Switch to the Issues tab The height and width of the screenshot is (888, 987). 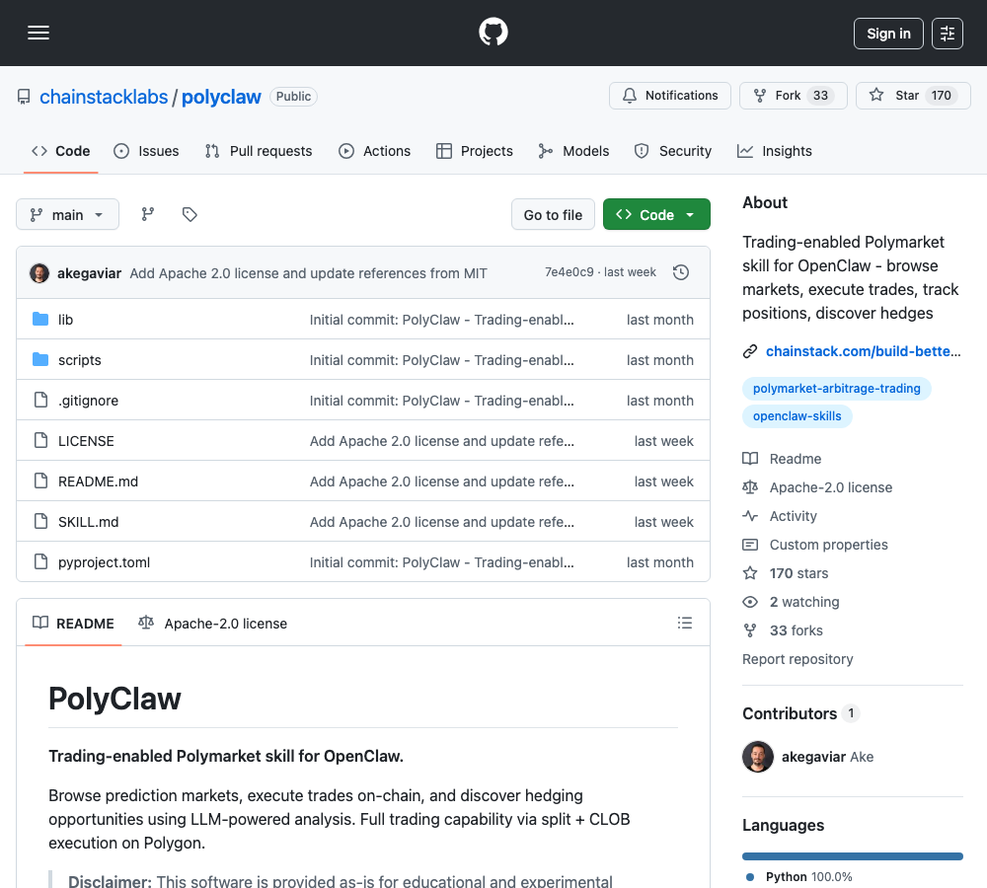click(x=146, y=151)
